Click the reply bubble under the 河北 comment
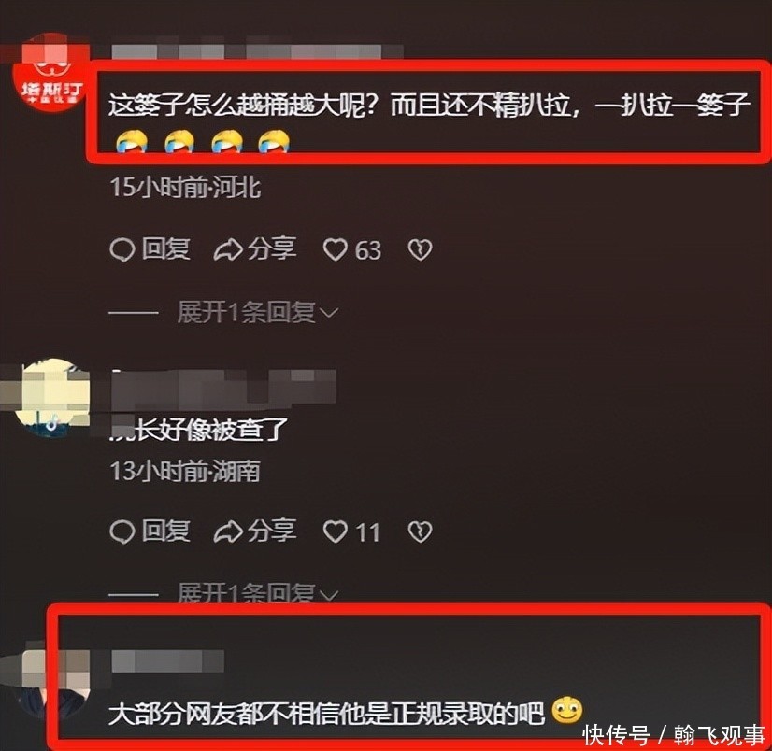772x751 pixels. coord(122,249)
